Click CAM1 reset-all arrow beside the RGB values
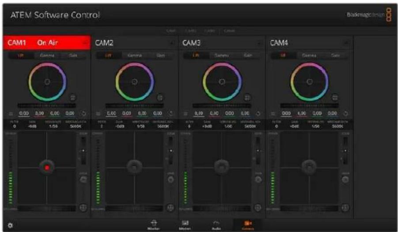Screen dimensions: 398x232 pos(83,114)
